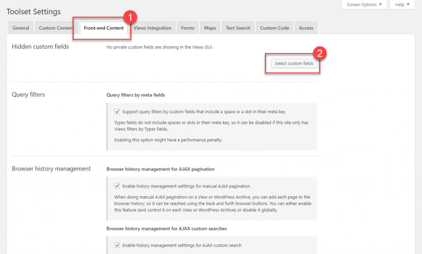The image size is (422, 254).
Task: Click the Toolset Settings page heading
Action: [33, 12]
